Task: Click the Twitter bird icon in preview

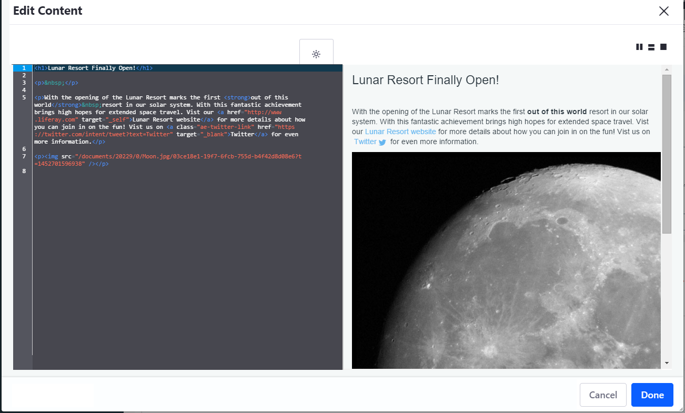Action: click(382, 142)
